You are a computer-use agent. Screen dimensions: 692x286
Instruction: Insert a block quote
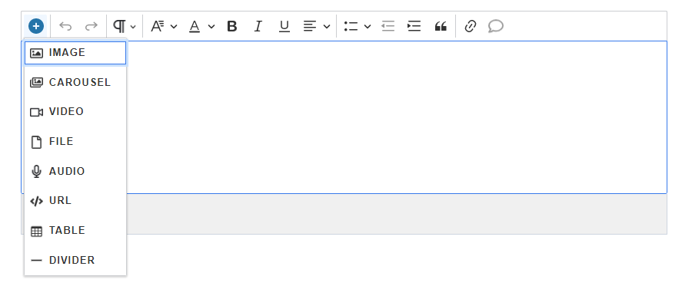[441, 26]
